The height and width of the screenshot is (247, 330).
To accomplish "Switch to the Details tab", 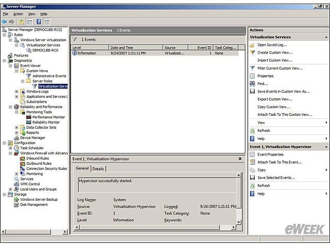I will (x=98, y=169).
